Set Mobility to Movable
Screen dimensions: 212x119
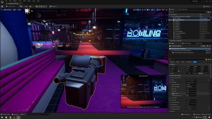point(200,73)
